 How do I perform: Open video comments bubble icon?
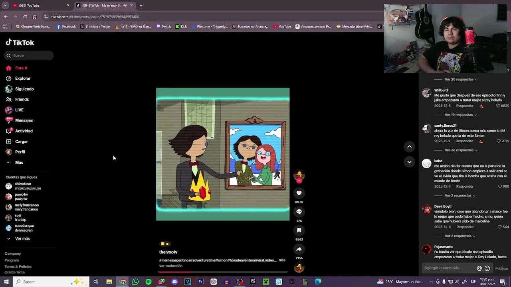(299, 212)
